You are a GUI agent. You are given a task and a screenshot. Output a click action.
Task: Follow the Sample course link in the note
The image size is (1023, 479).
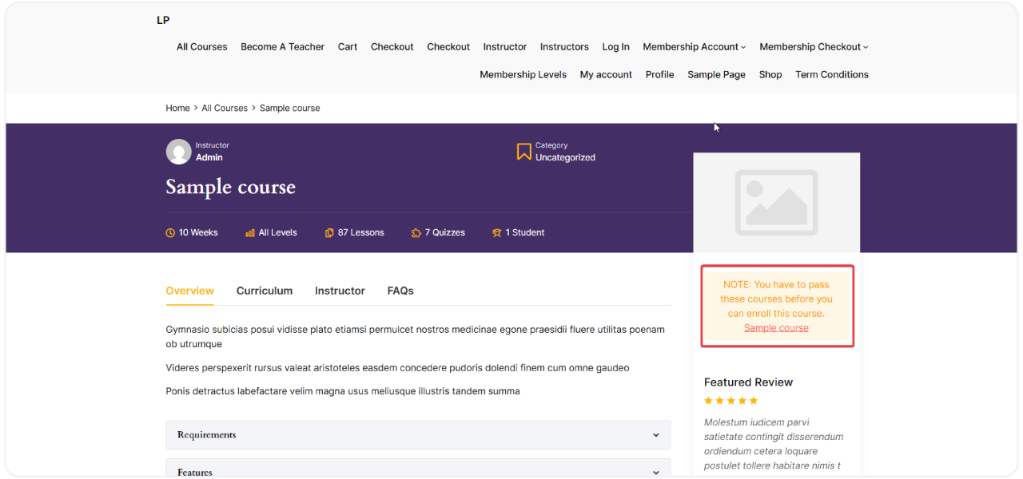pos(776,327)
